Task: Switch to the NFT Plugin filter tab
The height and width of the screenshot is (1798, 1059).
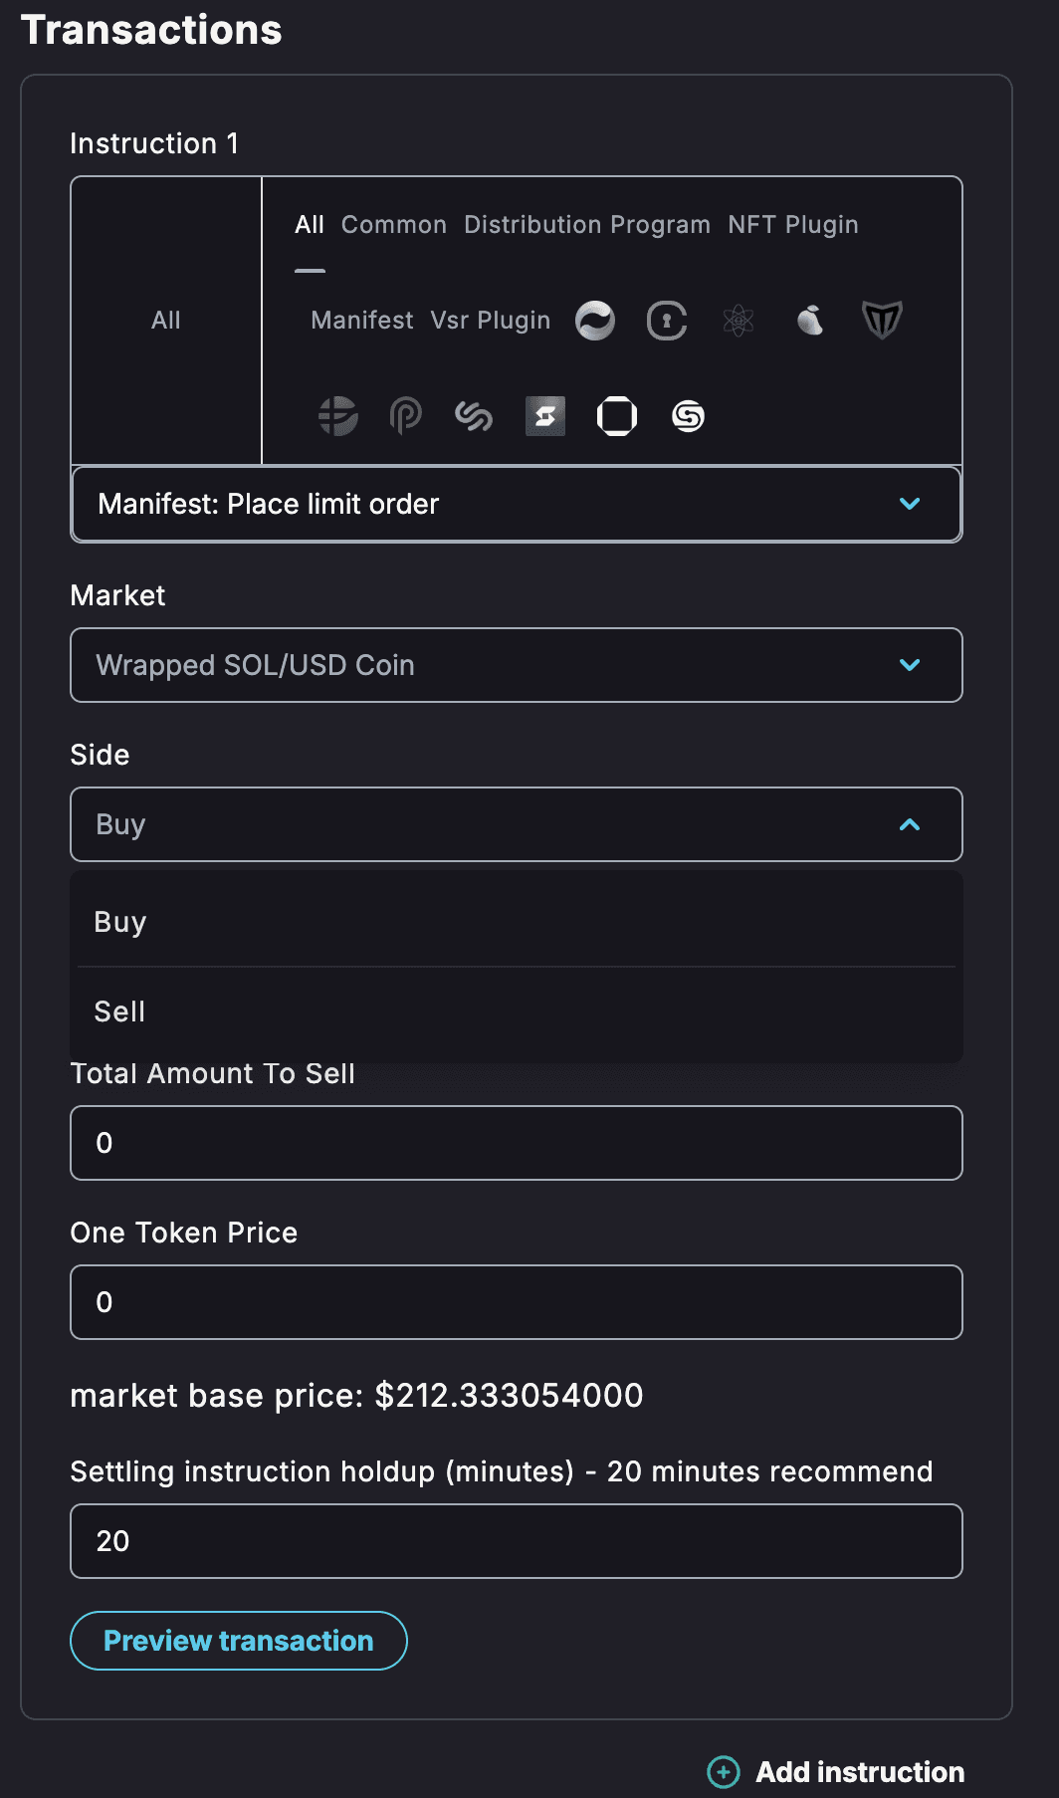Action: (793, 225)
